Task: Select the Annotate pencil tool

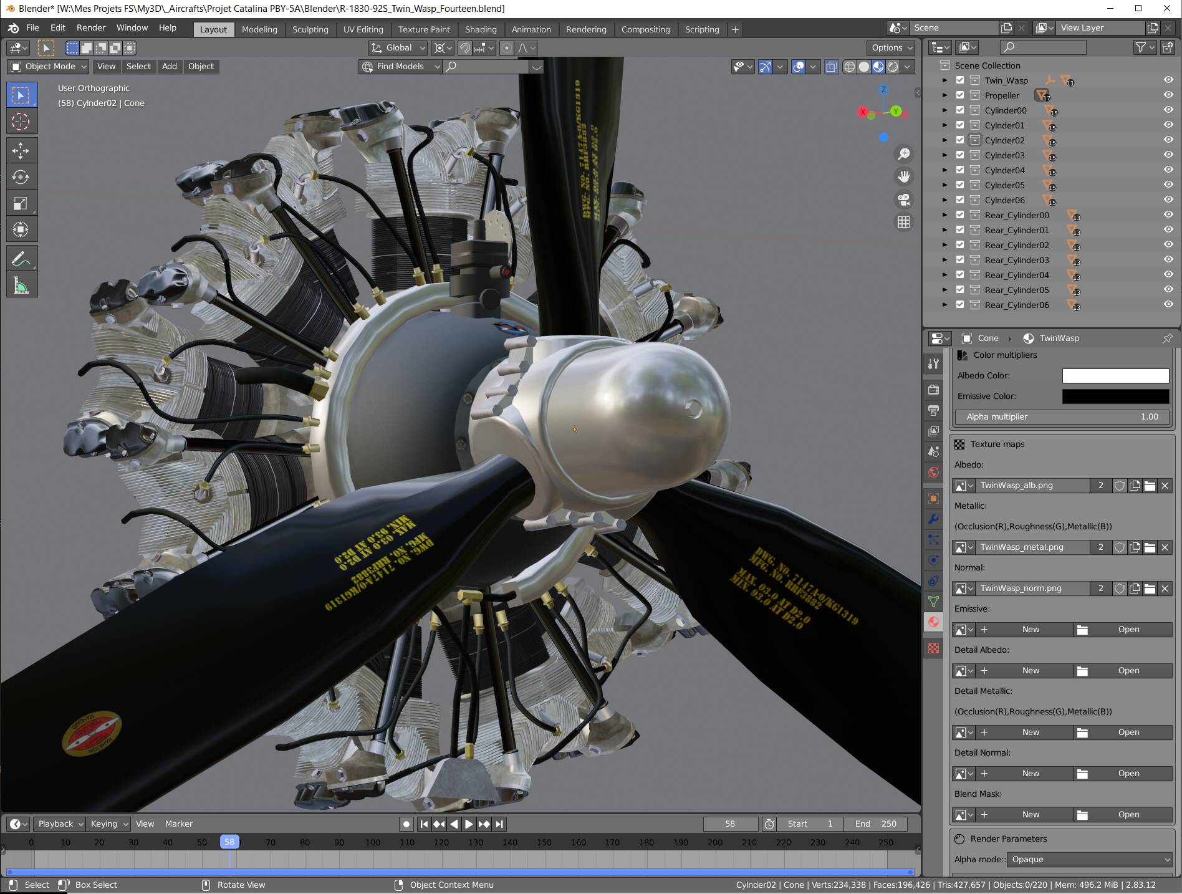Action: [x=21, y=259]
